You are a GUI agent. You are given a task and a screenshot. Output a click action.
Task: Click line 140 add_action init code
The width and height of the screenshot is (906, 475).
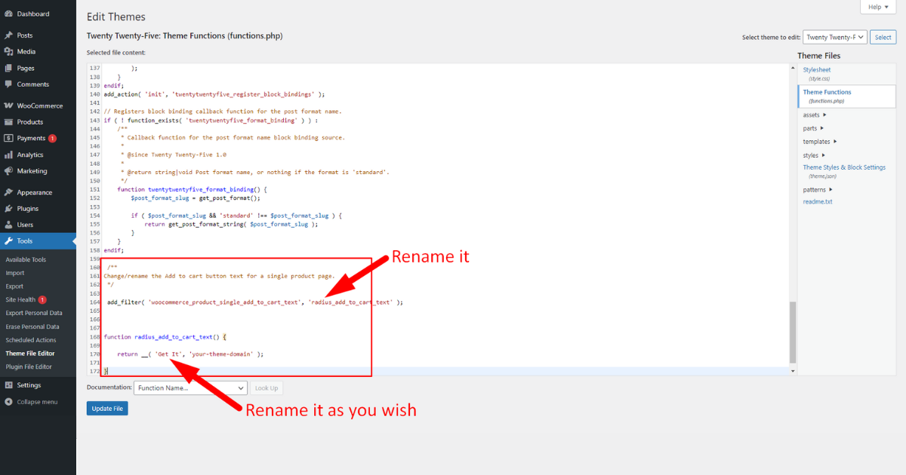[x=214, y=94]
